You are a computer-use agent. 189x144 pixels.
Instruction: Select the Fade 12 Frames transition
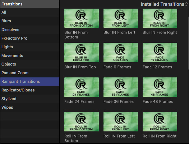pyautogui.click(x=160, y=53)
